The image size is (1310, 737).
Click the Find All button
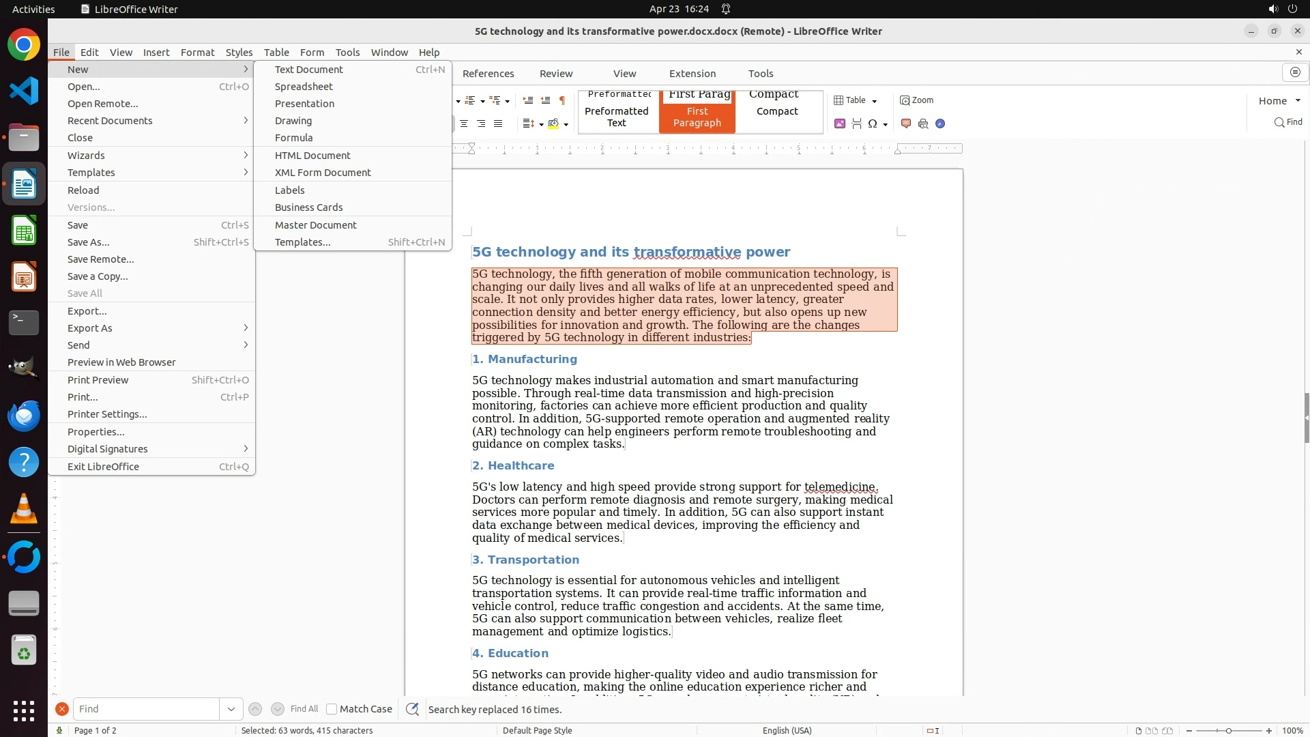[304, 709]
